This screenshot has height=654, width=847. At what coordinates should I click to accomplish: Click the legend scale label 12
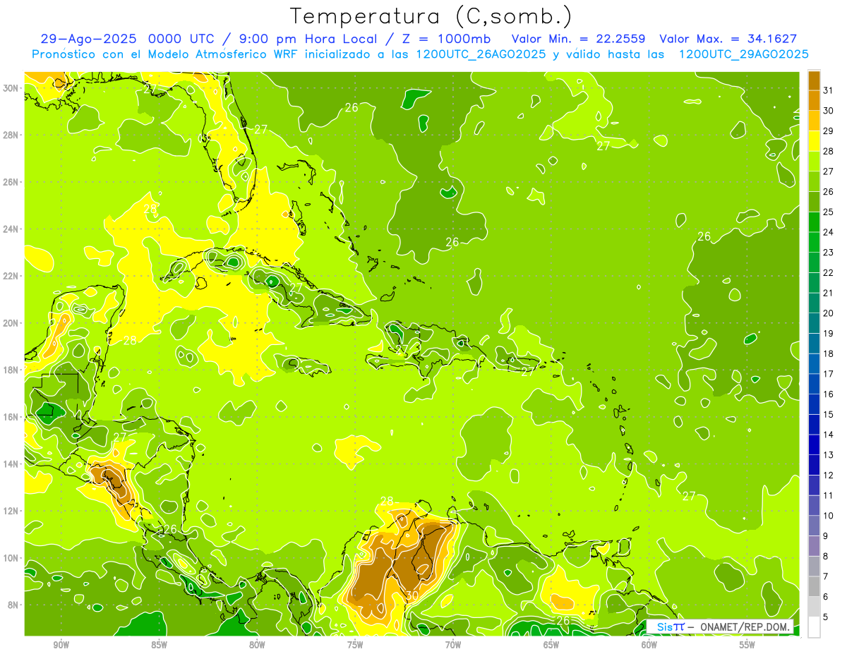coord(828,475)
